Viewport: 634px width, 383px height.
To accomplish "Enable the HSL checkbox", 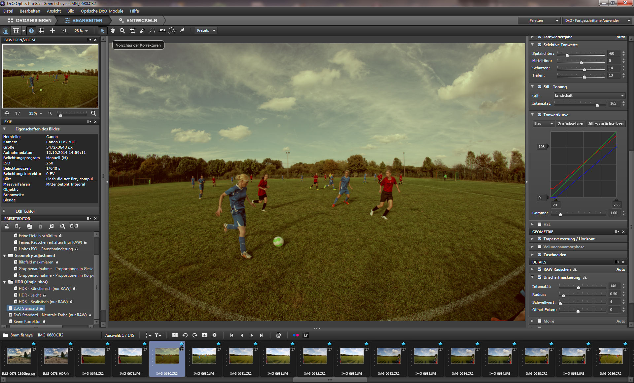I will 540,224.
